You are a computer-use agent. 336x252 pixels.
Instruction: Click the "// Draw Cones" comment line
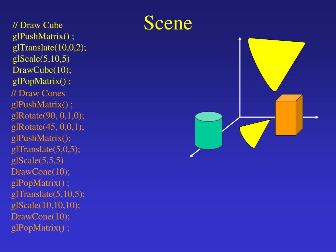point(38,93)
